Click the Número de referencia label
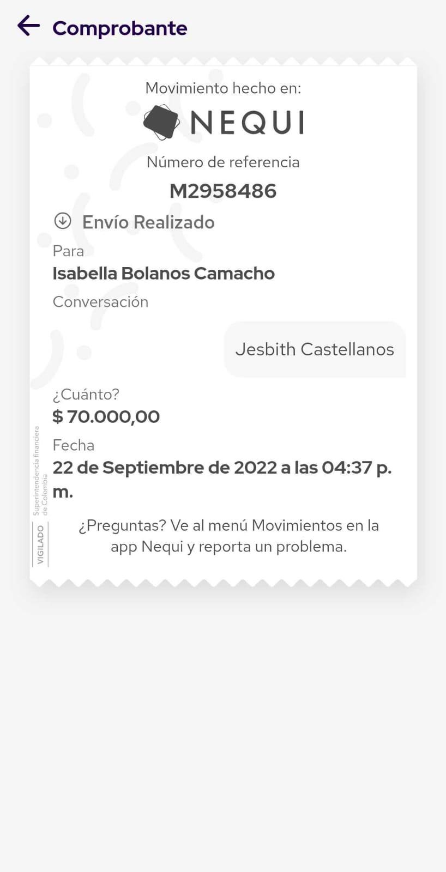 tap(223, 162)
